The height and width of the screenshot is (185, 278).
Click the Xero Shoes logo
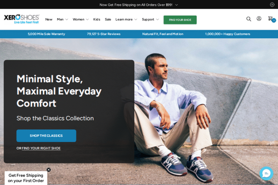pyautogui.click(x=21, y=19)
